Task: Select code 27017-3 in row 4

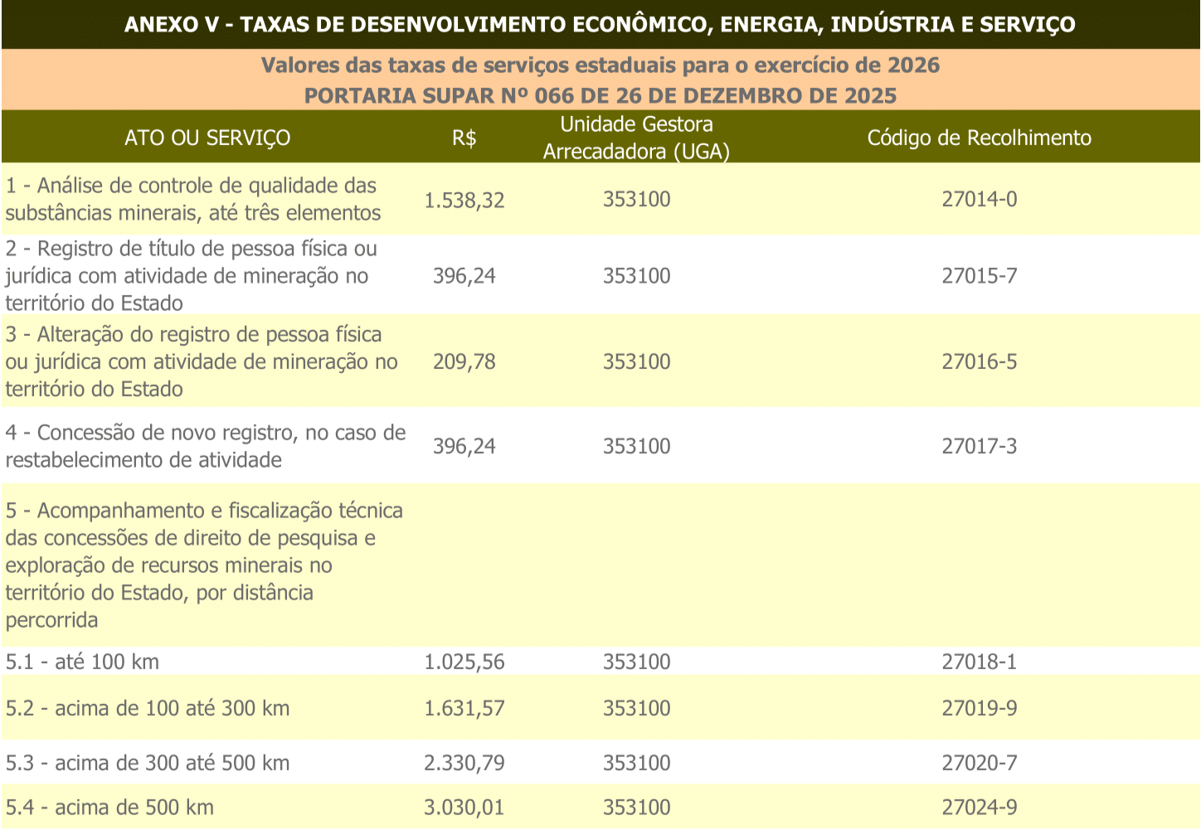Action: pos(980,446)
